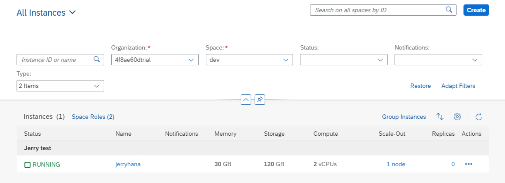The image size is (505, 183).
Task: Pin the filter header bar
Action: [x=260, y=100]
